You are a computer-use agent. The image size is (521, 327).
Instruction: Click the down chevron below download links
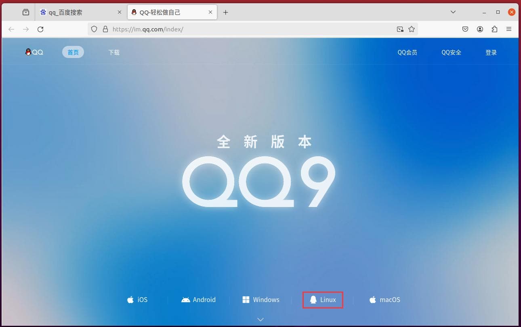click(x=260, y=319)
